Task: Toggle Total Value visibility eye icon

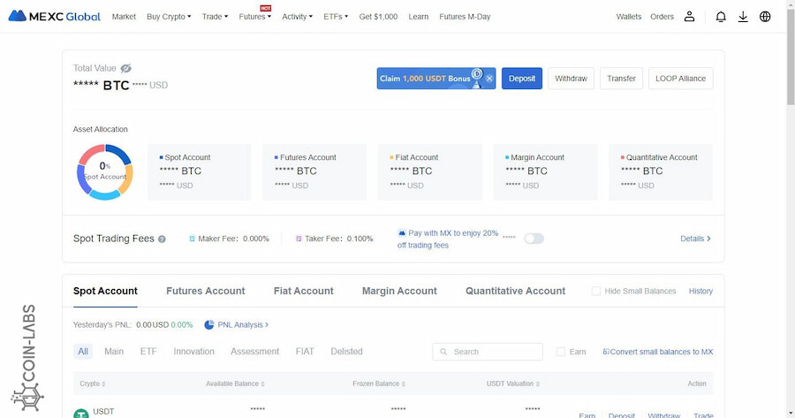Action: (x=125, y=68)
